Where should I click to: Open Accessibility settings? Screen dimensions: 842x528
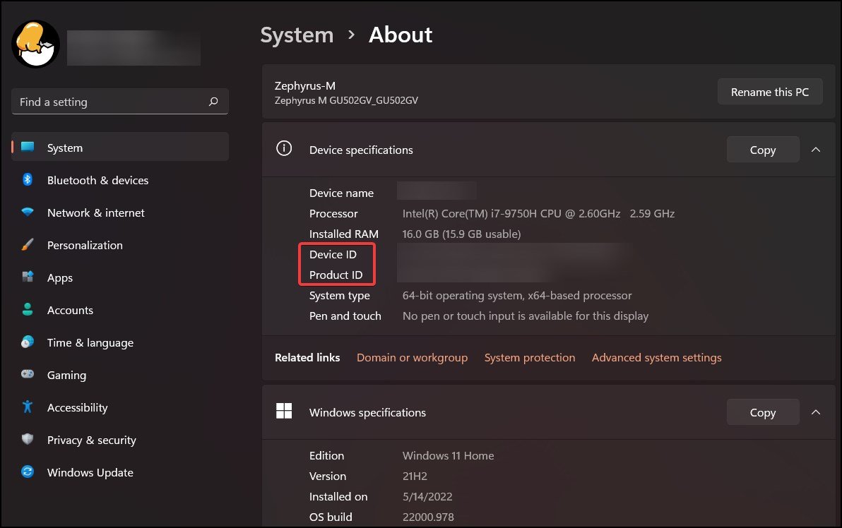[120, 407]
